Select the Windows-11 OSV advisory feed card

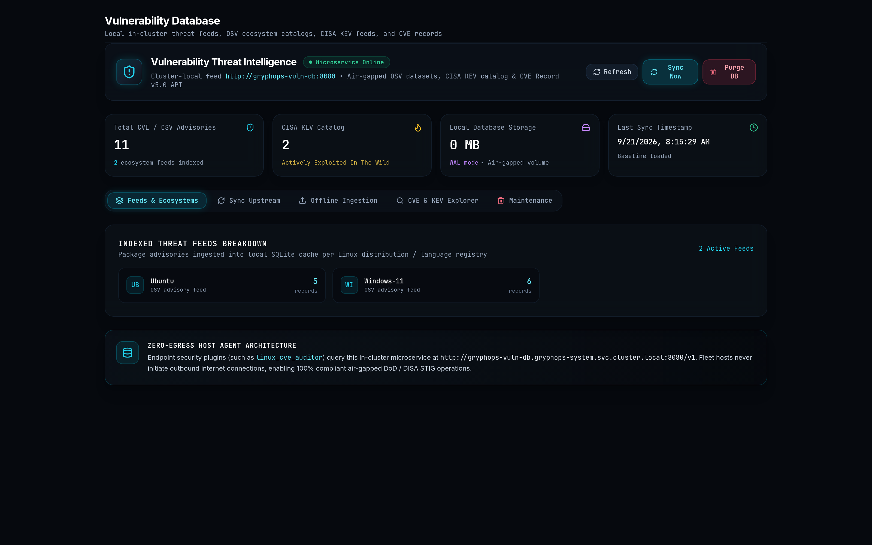(436, 285)
